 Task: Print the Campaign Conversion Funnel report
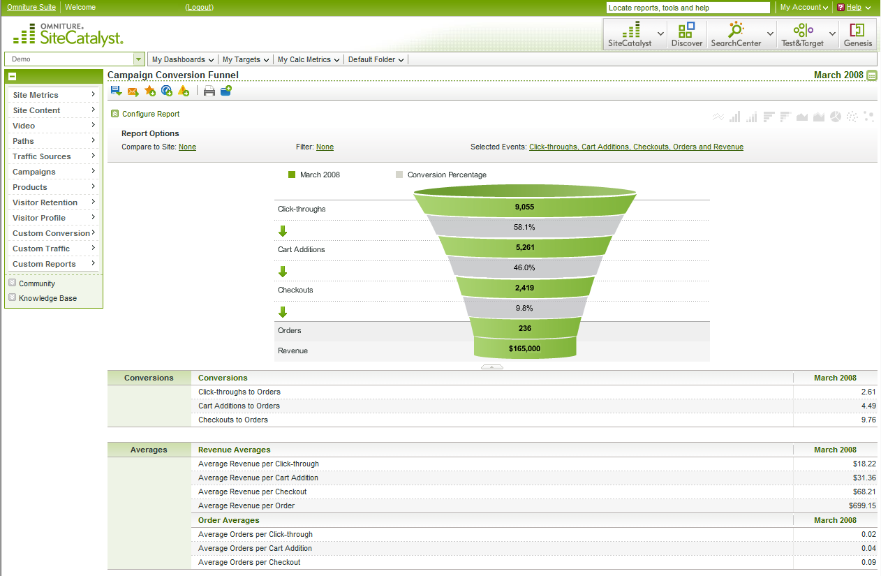[x=209, y=90]
